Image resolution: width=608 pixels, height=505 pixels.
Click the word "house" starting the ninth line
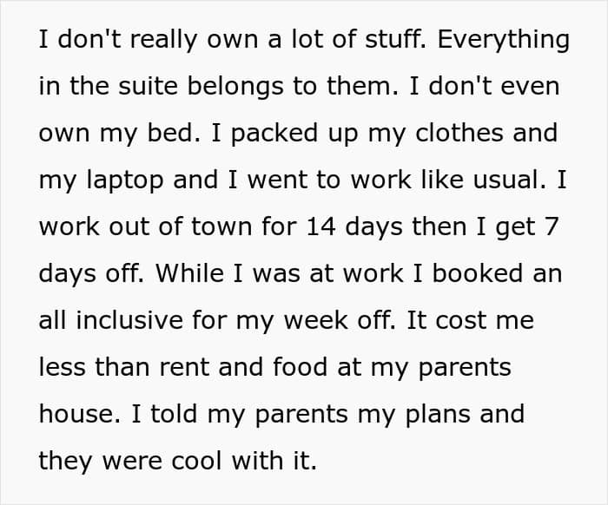[x=76, y=413]
